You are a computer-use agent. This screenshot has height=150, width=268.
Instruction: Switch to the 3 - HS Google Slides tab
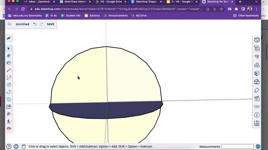pos(182,2)
